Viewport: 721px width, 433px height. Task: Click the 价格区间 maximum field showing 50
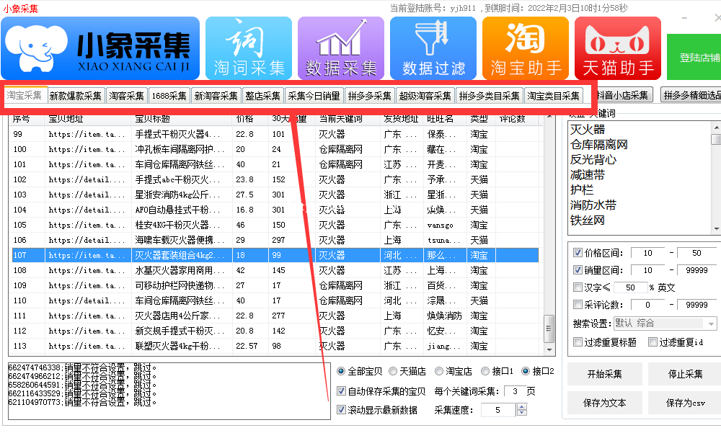pyautogui.click(x=697, y=253)
